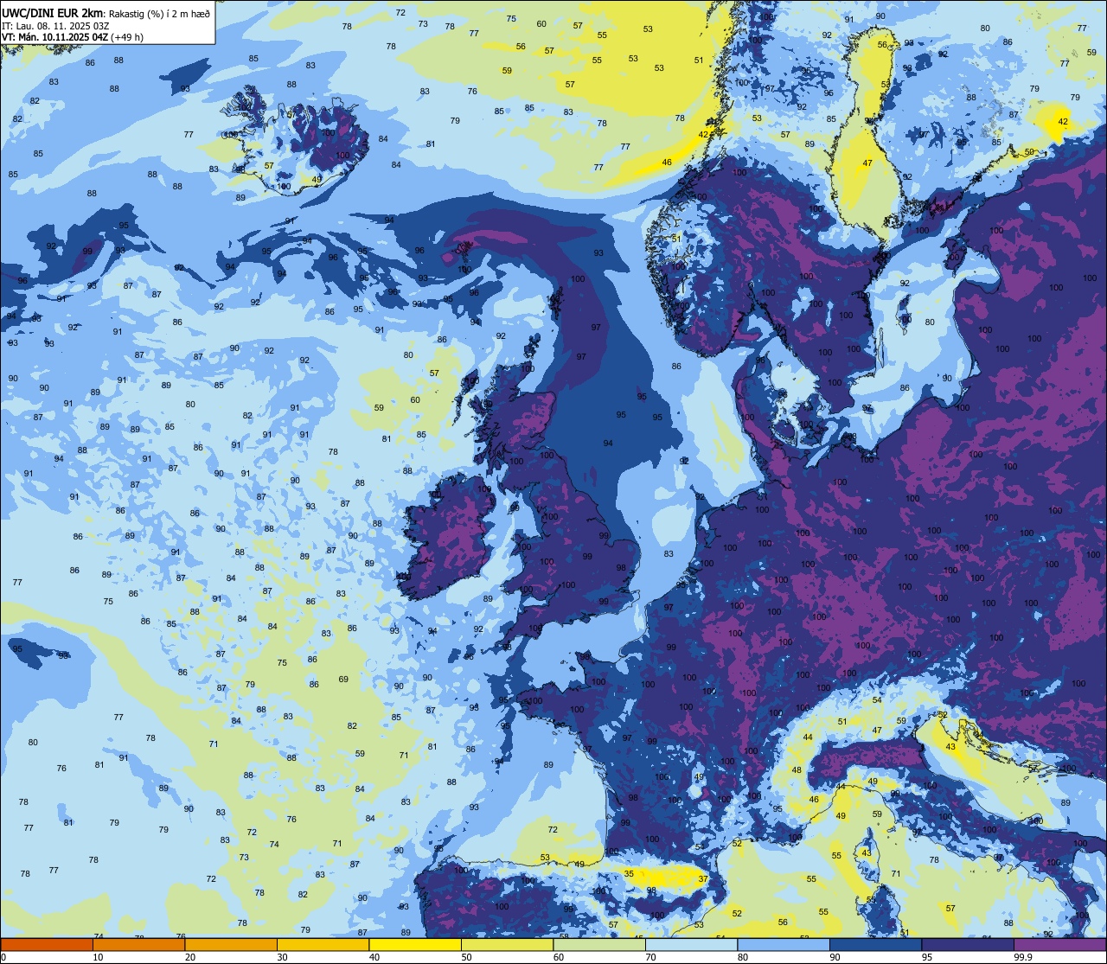Image resolution: width=1107 pixels, height=964 pixels.
Task: Click the '69' humidity value on the map
Action: click(x=343, y=679)
